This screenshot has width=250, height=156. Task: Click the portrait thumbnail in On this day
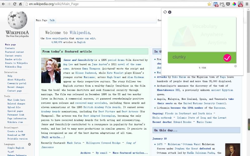coord(232,150)
